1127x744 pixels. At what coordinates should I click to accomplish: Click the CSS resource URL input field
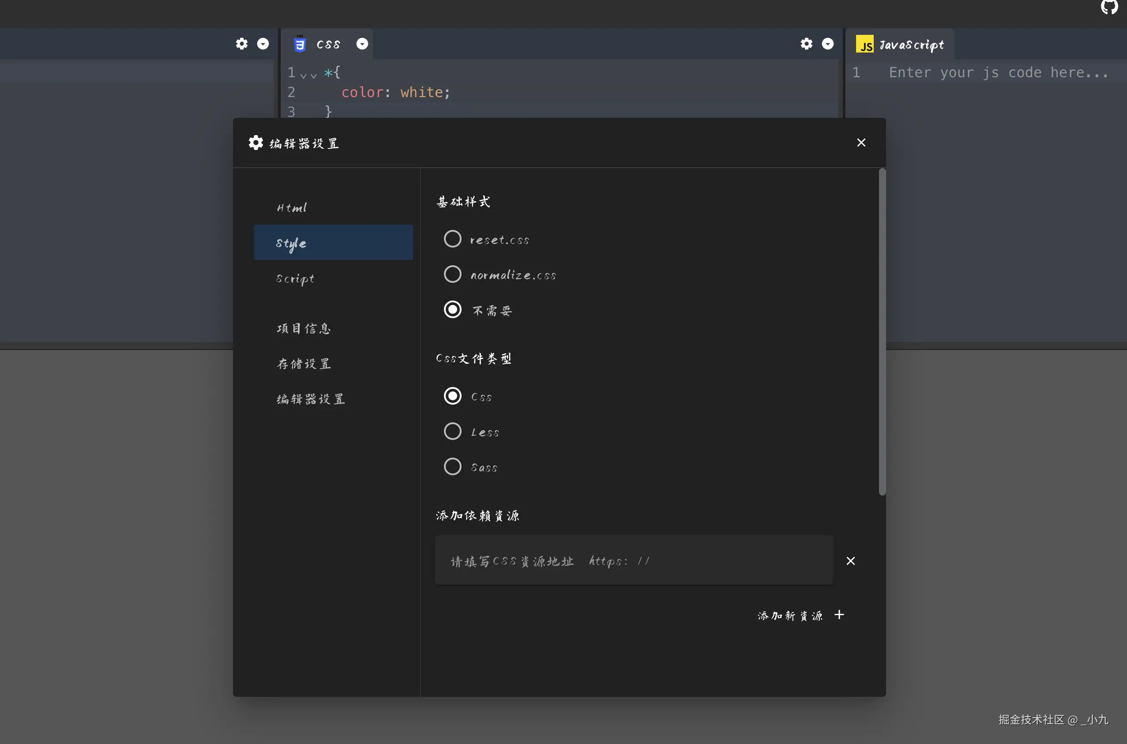[633, 561]
